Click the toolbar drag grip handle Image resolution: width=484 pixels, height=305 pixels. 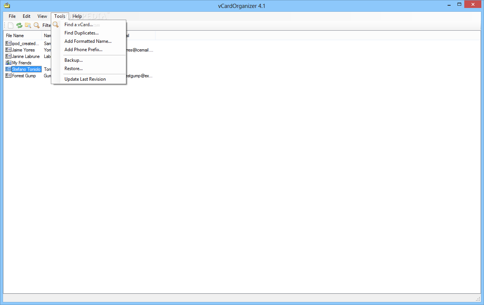5,25
